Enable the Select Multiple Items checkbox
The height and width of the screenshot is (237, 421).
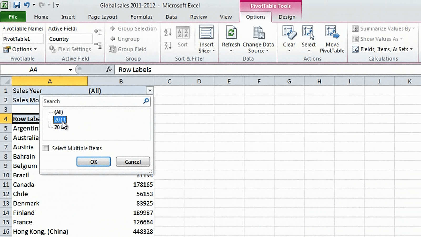46,148
